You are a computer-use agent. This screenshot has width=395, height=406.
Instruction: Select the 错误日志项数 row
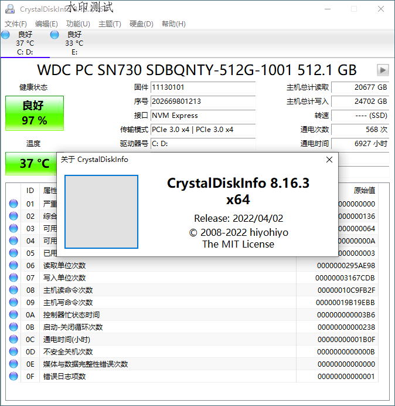tap(192, 377)
